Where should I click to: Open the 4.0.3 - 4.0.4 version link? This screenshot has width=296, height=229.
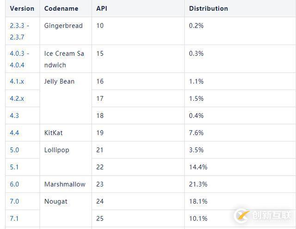(x=19, y=59)
